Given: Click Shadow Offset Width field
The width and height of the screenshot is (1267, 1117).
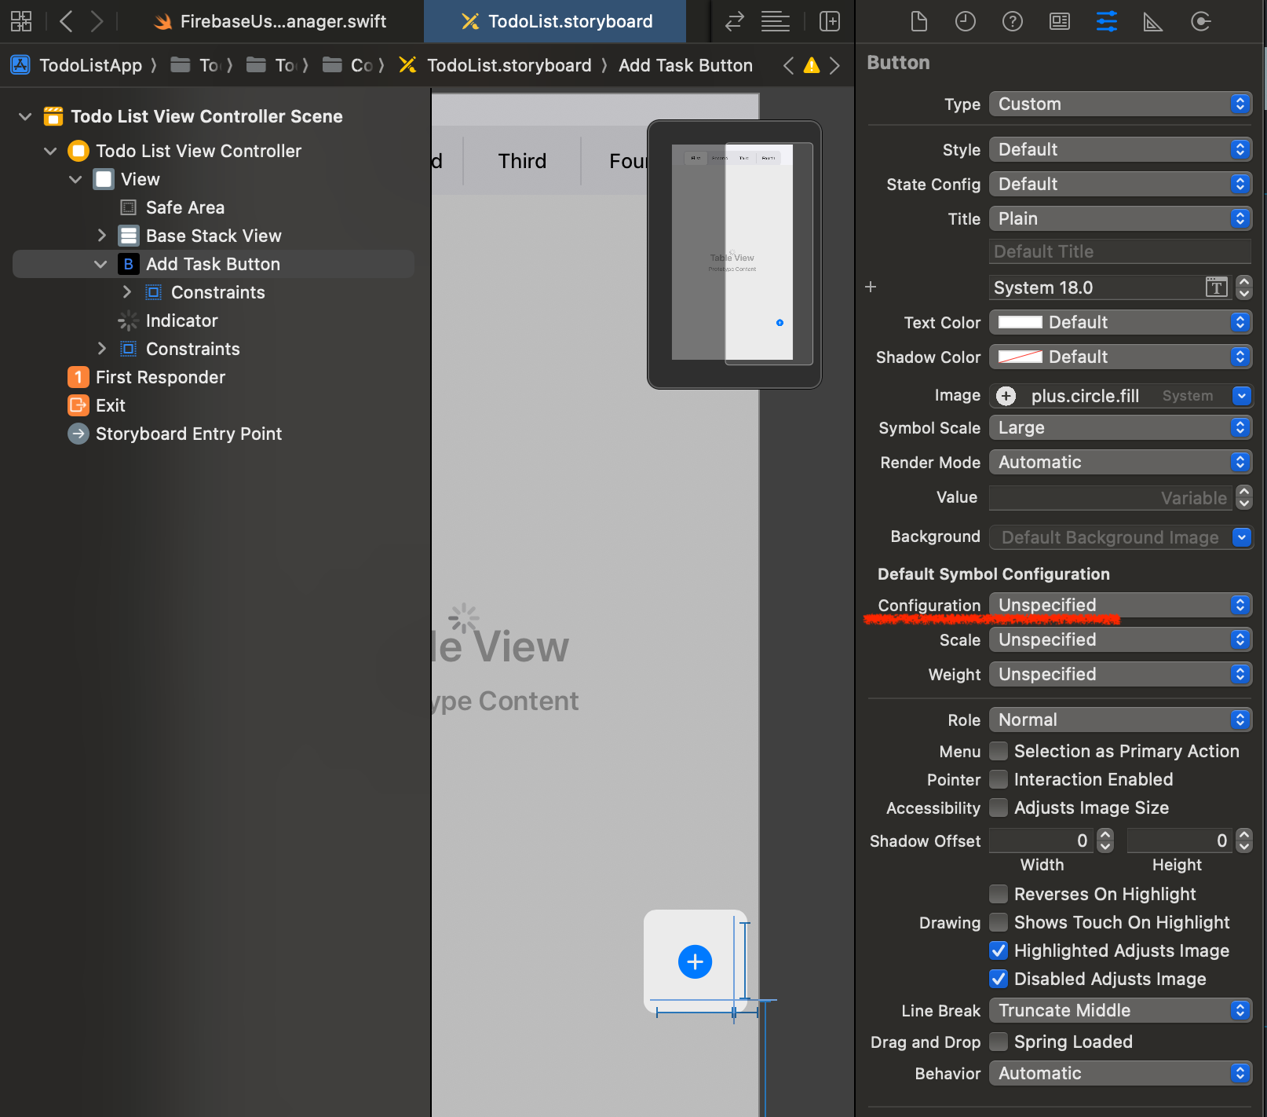Looking at the screenshot, I should tap(1041, 840).
